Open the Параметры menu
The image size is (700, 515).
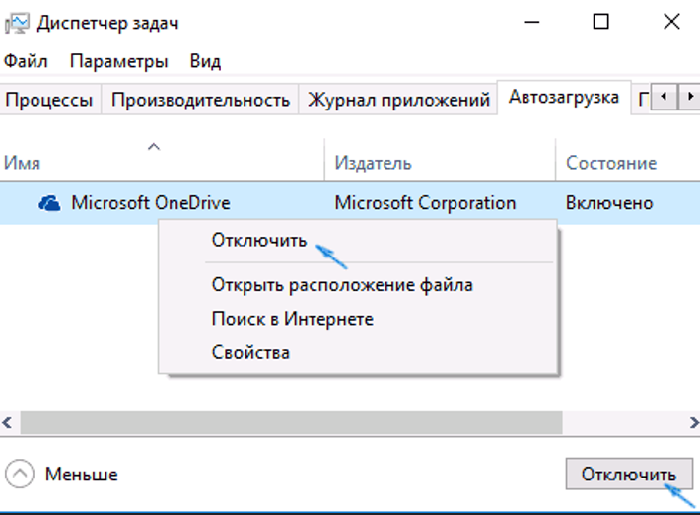tap(118, 61)
